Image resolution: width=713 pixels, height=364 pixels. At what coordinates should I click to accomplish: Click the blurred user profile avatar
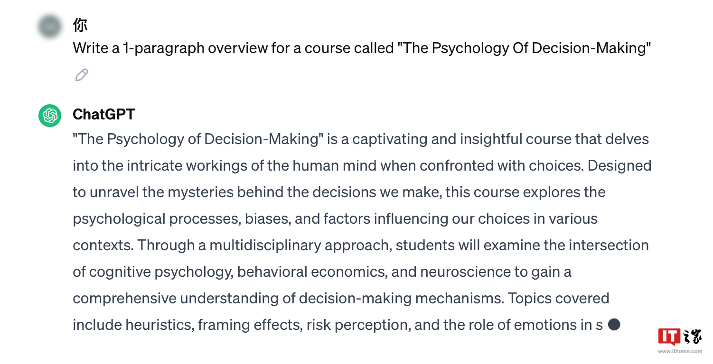tap(50, 26)
